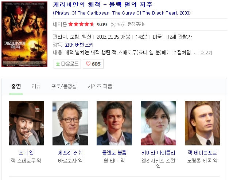Click 올랜도 블룸 name link
229x180 pixels.
[114, 153]
